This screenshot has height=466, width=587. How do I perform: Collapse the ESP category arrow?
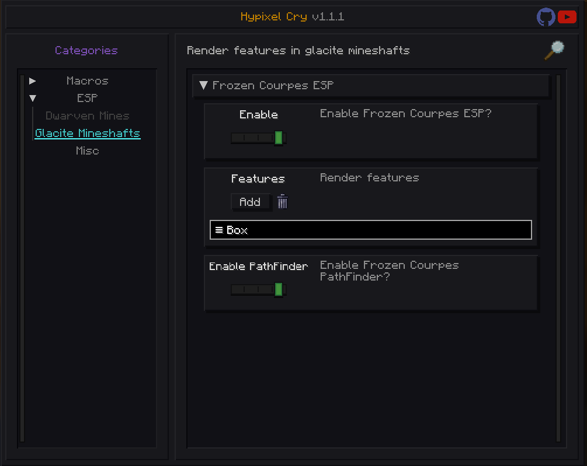[x=33, y=99]
